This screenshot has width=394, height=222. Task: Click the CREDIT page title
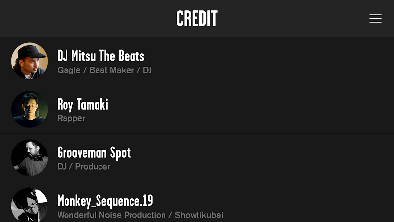point(197,19)
